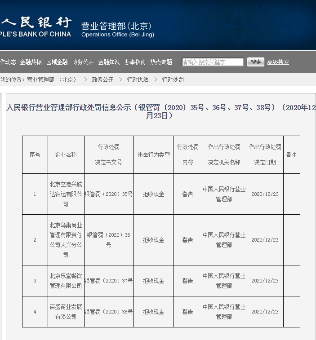
Task: Click 中国人民银行营业管理部 in row 4
Action: pyautogui.click(x=224, y=312)
